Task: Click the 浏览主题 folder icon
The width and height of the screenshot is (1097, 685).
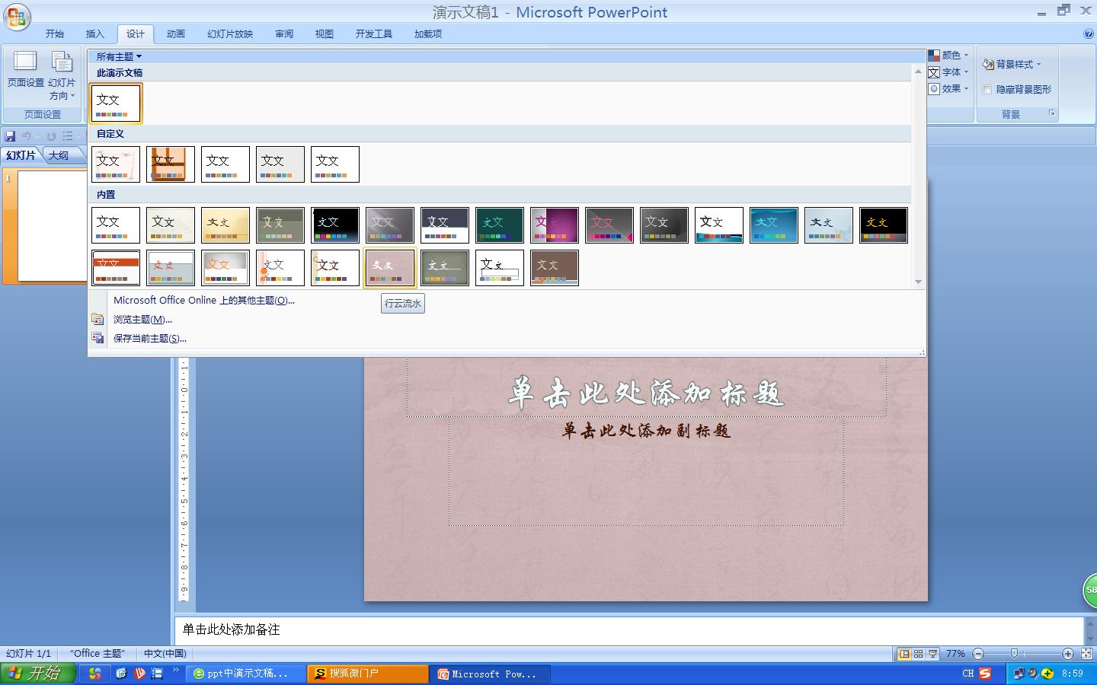Action: (98, 320)
